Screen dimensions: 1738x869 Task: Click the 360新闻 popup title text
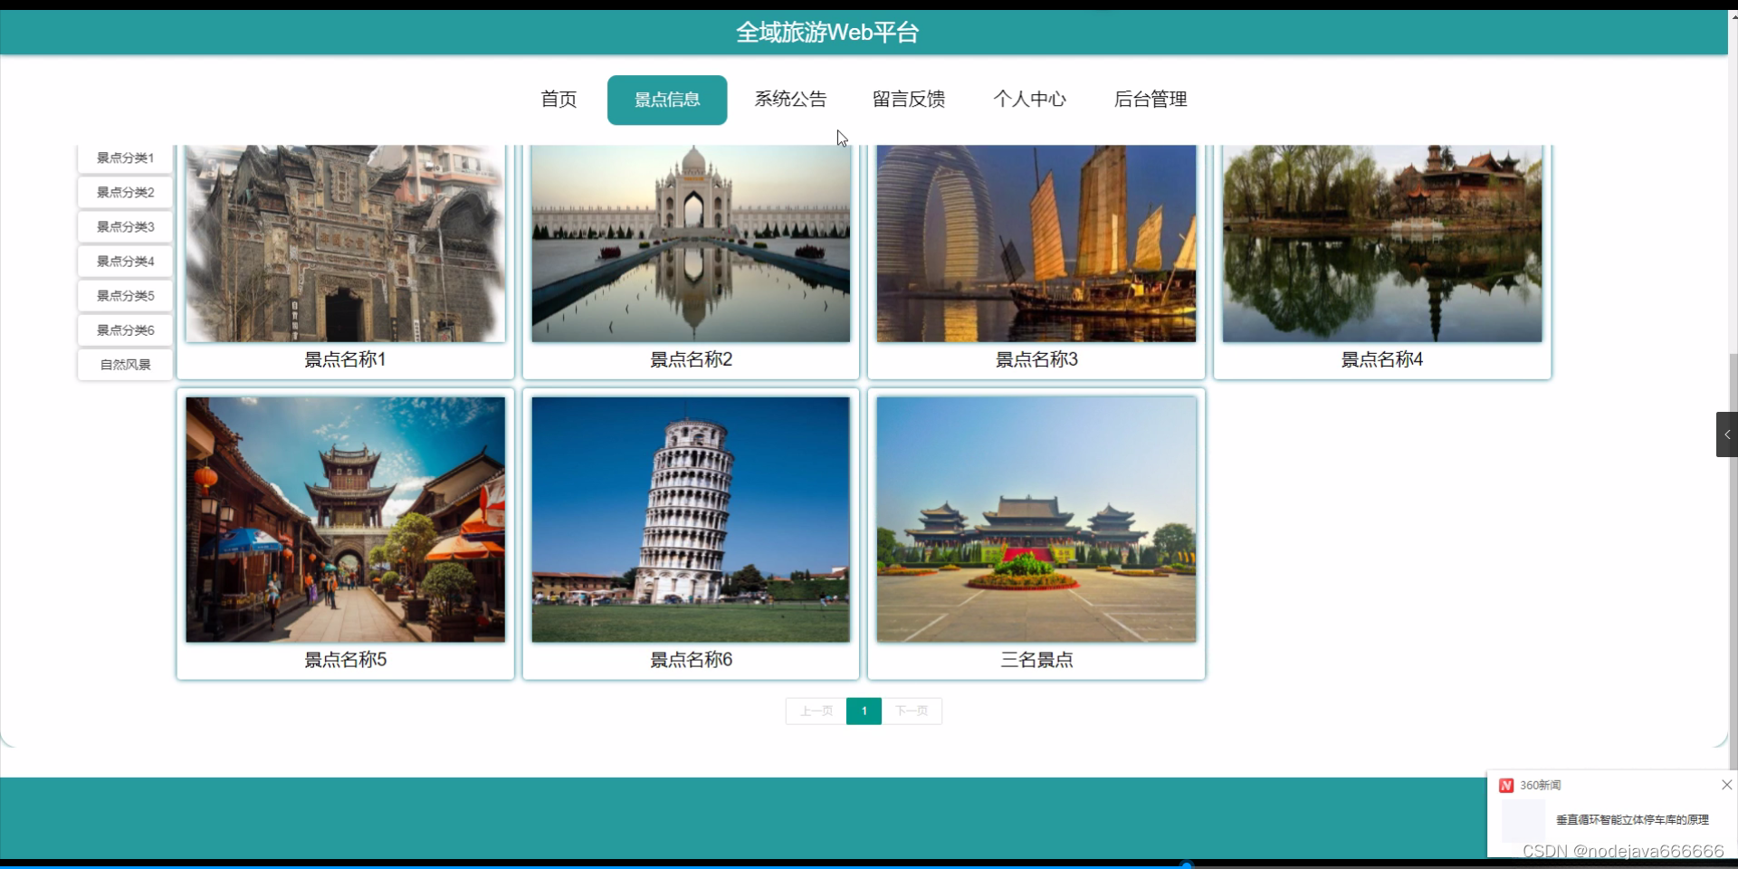pyautogui.click(x=1540, y=785)
